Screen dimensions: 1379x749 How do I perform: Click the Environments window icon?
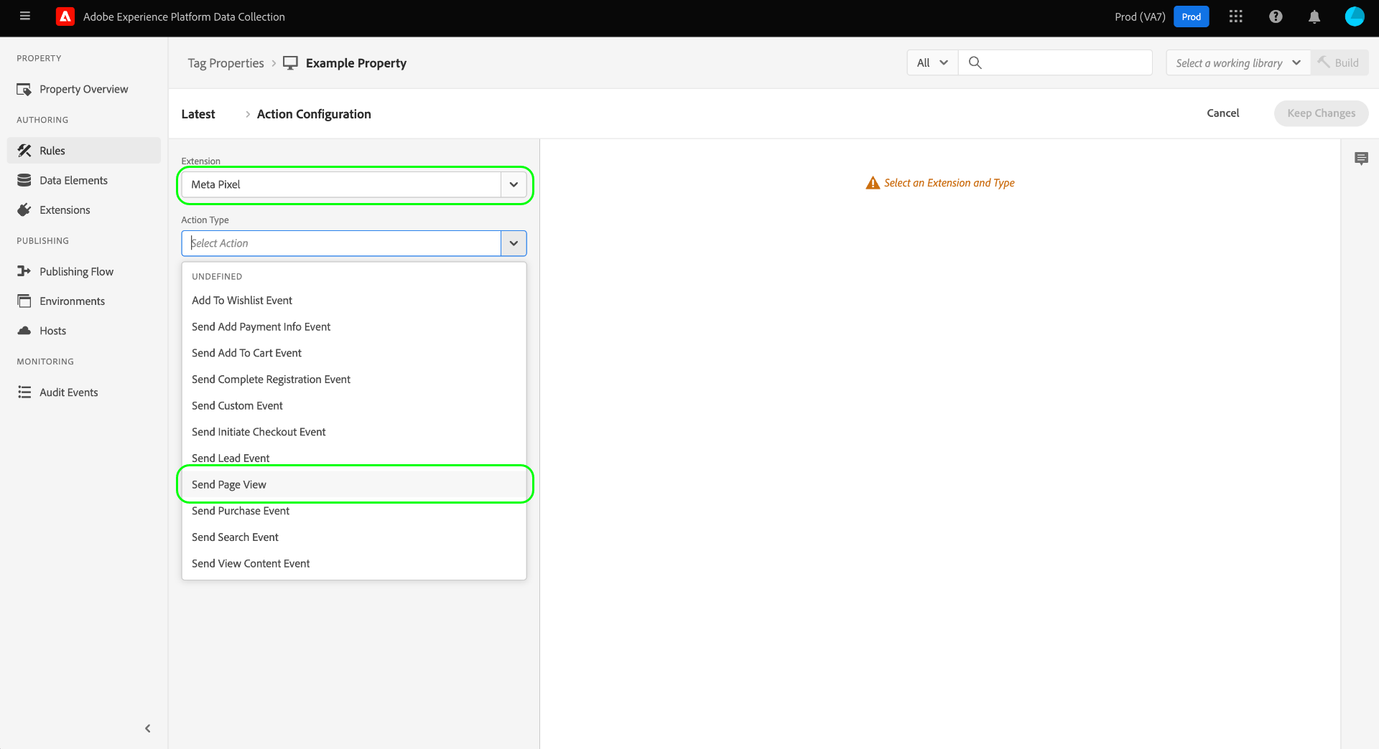click(x=24, y=301)
